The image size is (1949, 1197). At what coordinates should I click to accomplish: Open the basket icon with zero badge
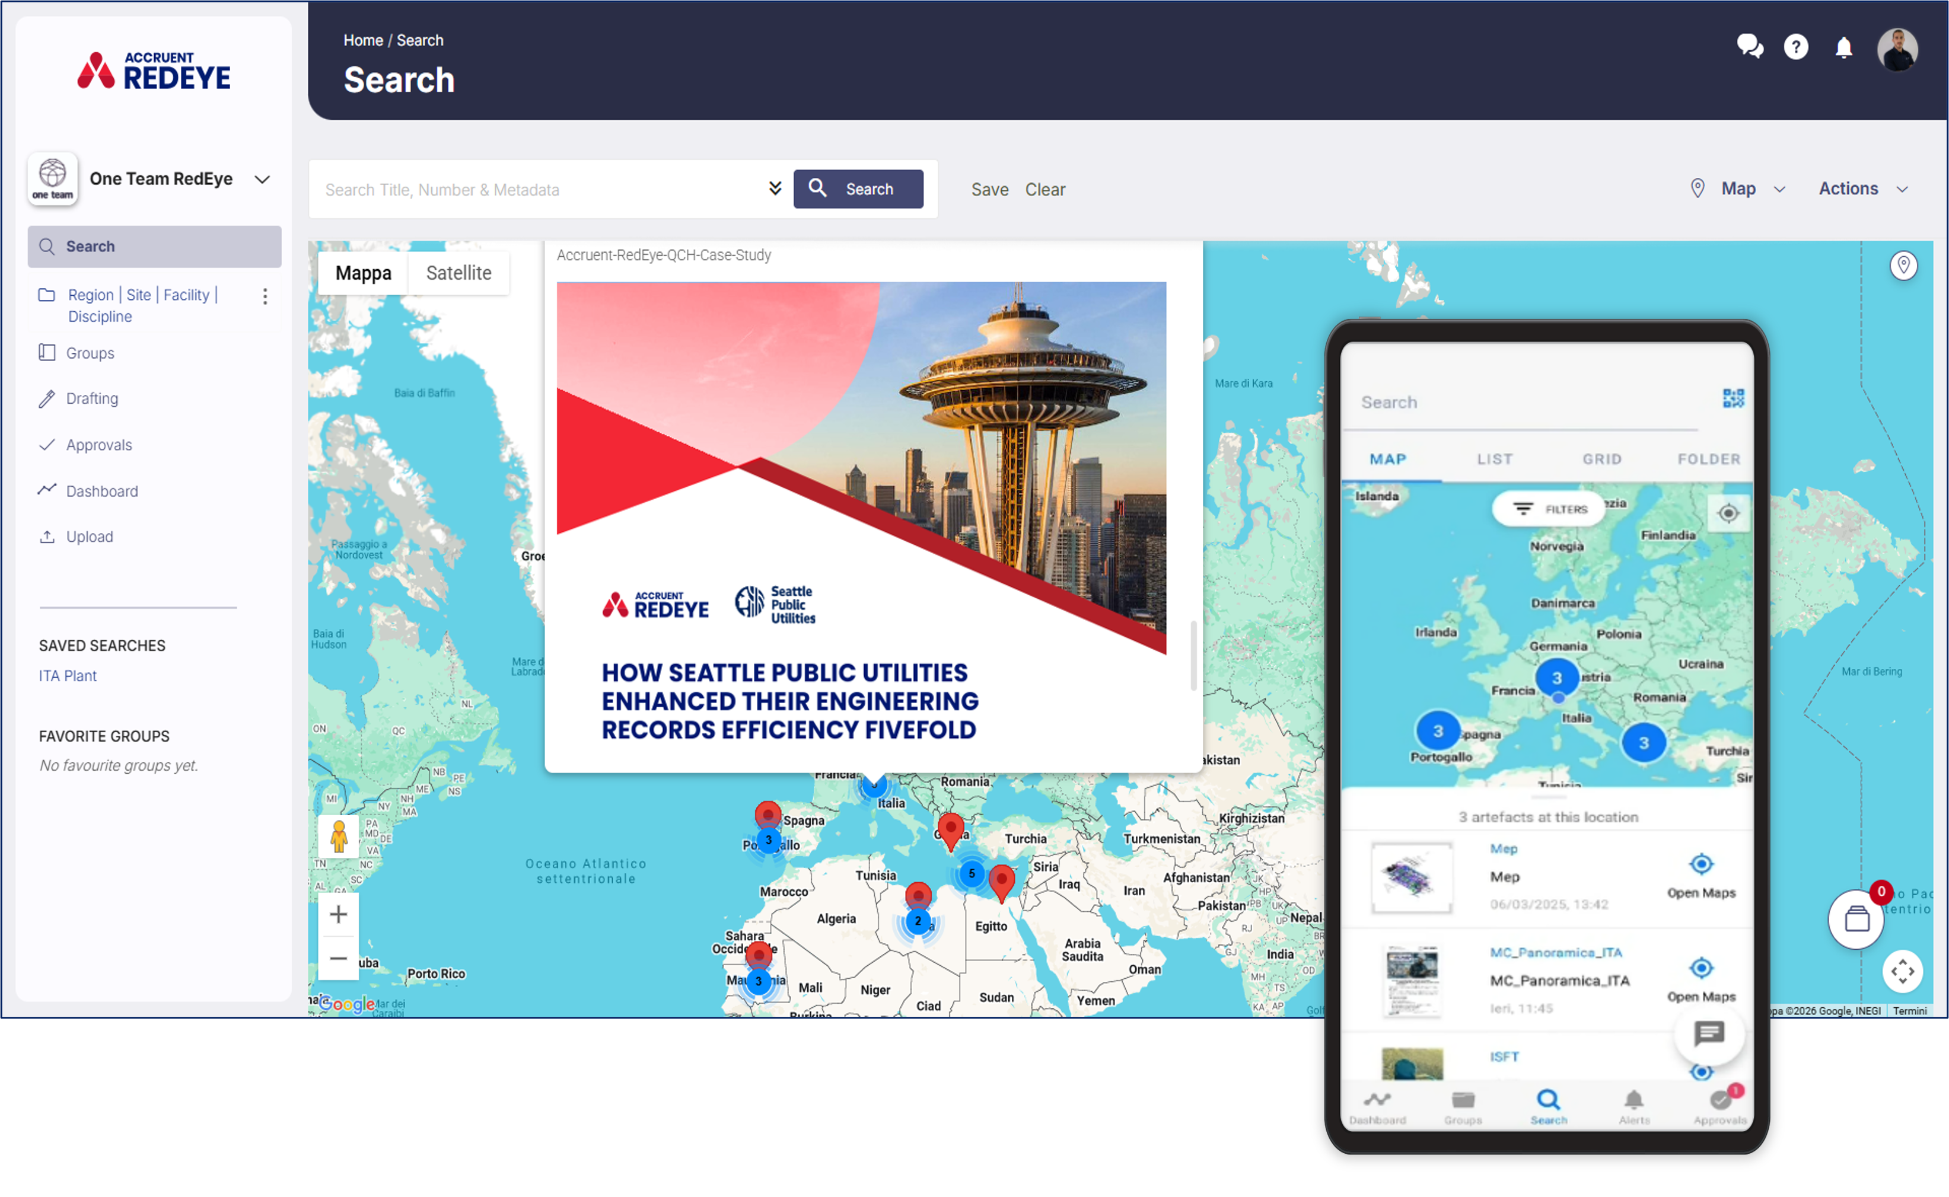click(1855, 918)
